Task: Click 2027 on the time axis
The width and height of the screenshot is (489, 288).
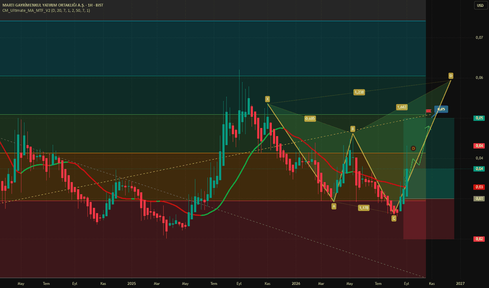Action: (x=460, y=284)
